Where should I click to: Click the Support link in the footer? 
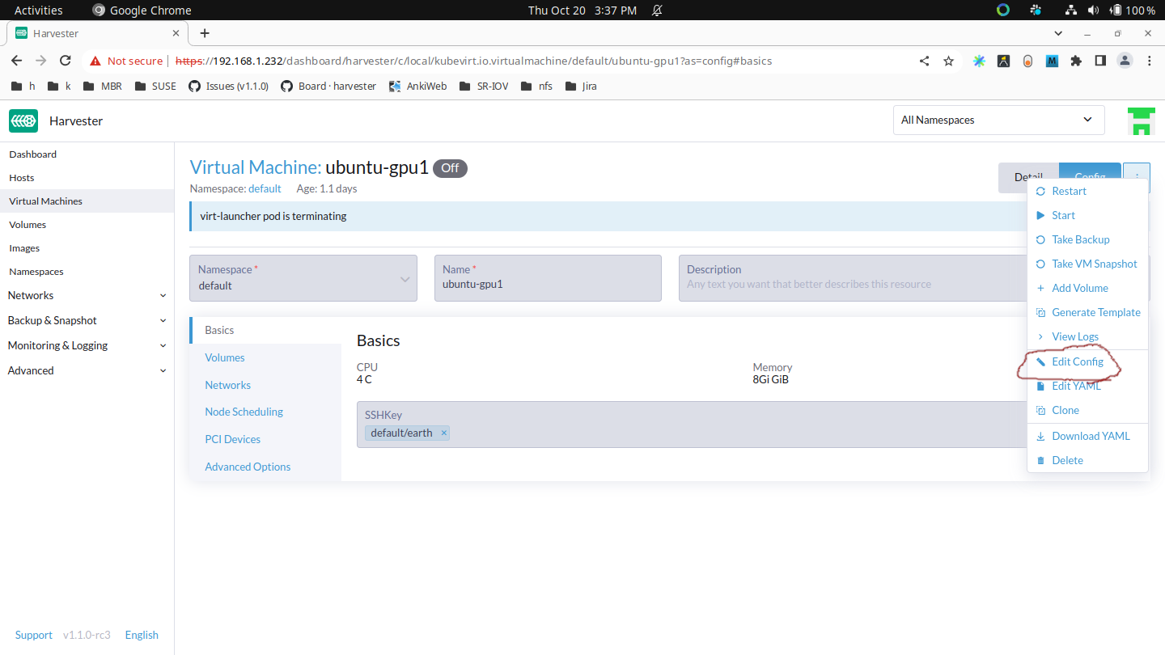33,635
